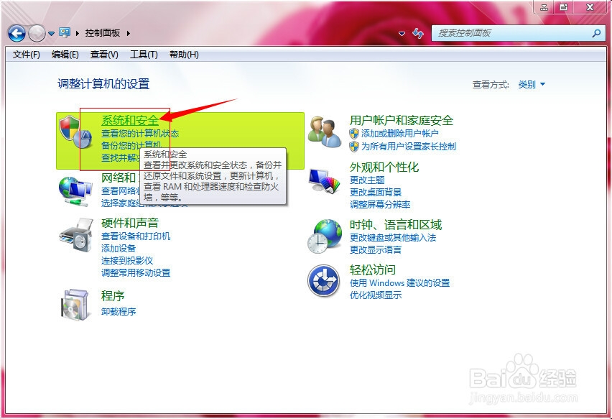Screen dimensions: 612x419
Task: Open the 帮助(H) menu
Action: tap(184, 55)
